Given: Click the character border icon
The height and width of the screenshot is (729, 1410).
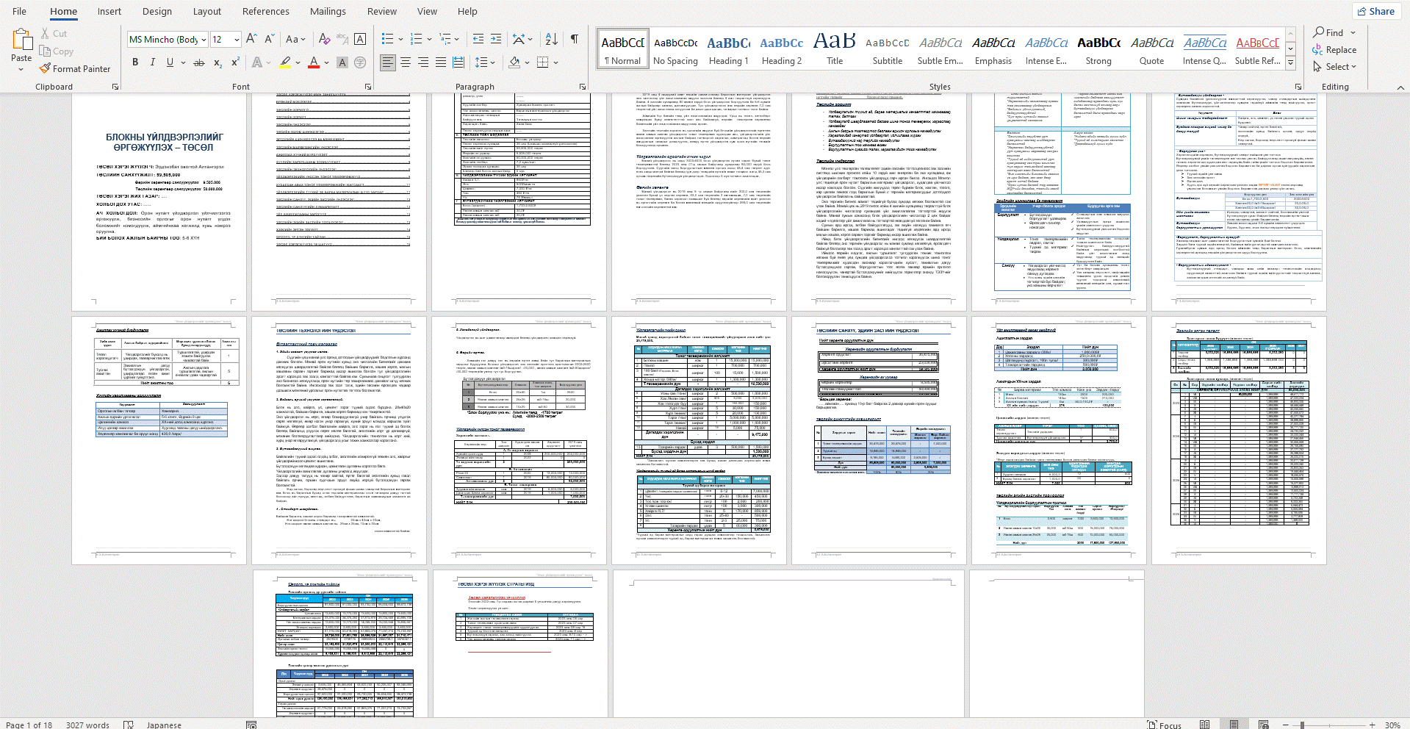Looking at the screenshot, I should pyautogui.click(x=360, y=39).
